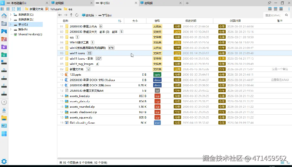Screen dimensions: 292x167
Task: Open the clock history icon in the sidebar
Action: click(4, 102)
